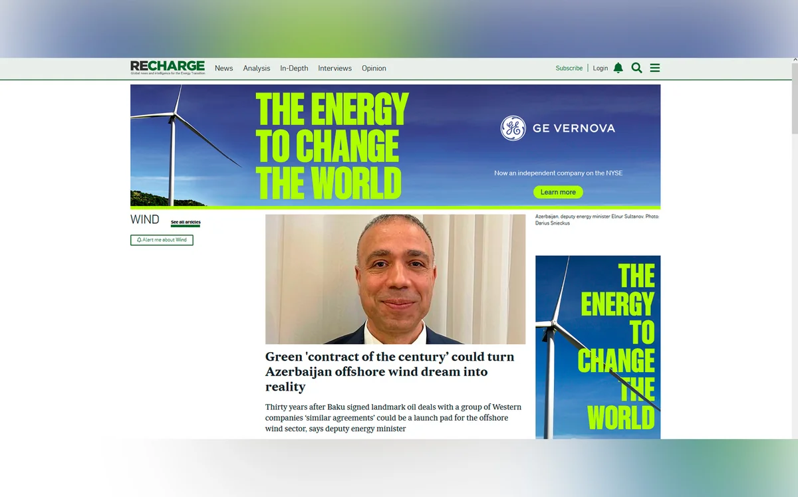Open the Azerbaijan offshore wind headline

click(x=389, y=371)
